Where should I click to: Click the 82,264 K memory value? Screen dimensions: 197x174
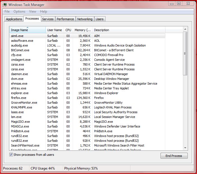(84, 50)
